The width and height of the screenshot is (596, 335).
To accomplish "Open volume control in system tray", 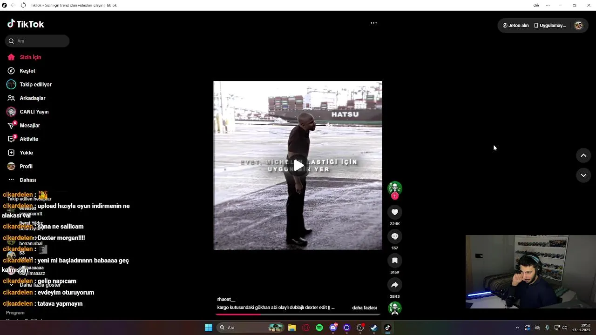I will [565, 328].
